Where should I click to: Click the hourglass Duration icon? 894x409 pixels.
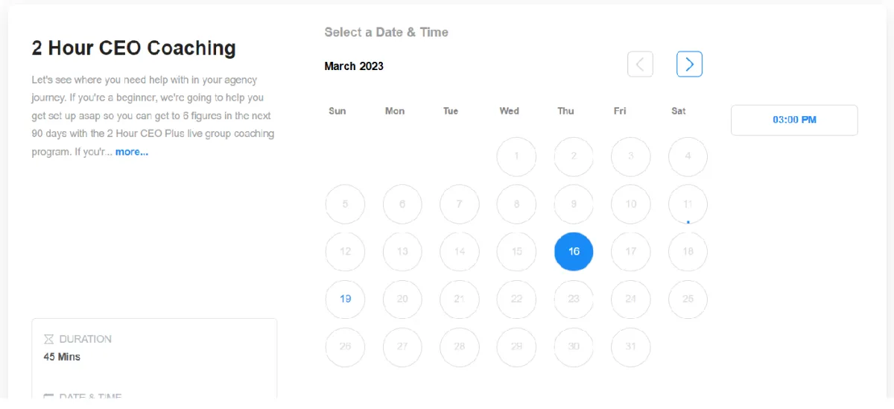[49, 339]
